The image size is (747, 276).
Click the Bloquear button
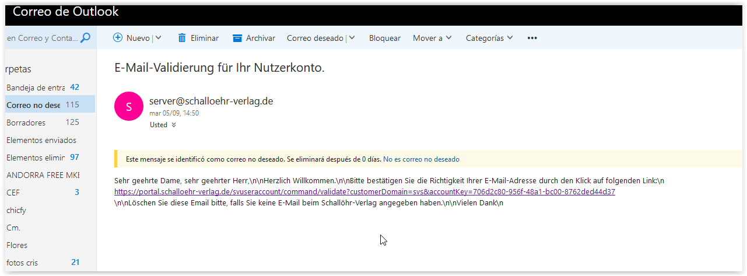384,38
